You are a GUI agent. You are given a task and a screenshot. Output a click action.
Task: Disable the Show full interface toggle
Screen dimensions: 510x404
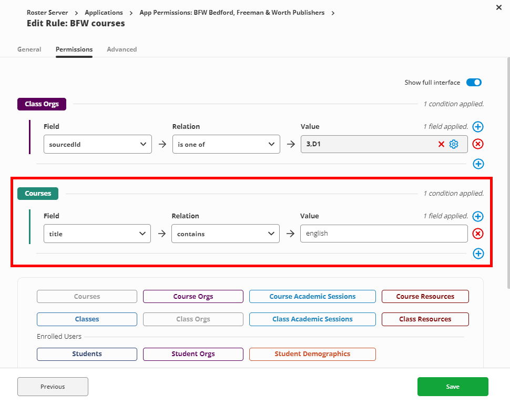(x=473, y=82)
